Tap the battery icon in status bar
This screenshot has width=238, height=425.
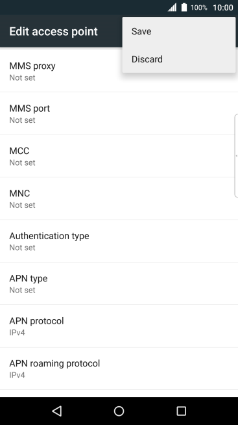(184, 7)
